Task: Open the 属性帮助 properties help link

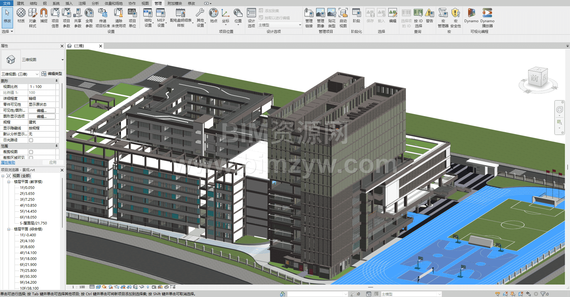Action: tap(8, 163)
